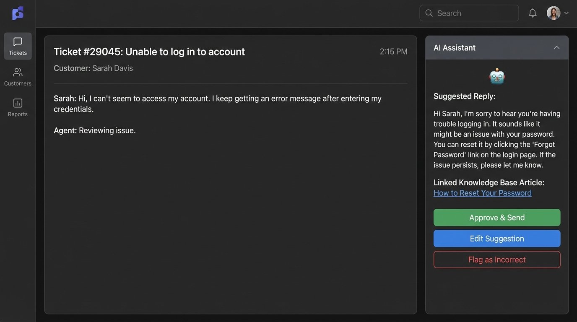Click the AI Assistant robot icon
The height and width of the screenshot is (322, 577).
tap(497, 76)
